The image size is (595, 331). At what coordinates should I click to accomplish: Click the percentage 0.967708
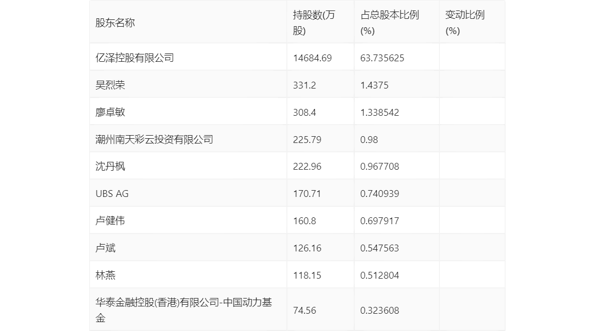[379, 167]
